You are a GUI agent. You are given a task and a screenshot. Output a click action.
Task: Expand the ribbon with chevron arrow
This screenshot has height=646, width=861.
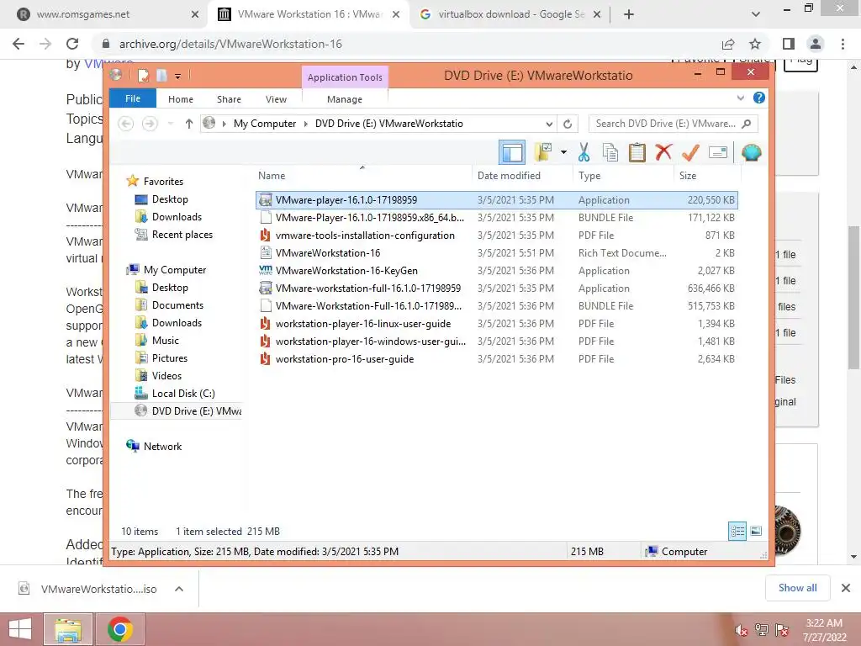pyautogui.click(x=740, y=98)
